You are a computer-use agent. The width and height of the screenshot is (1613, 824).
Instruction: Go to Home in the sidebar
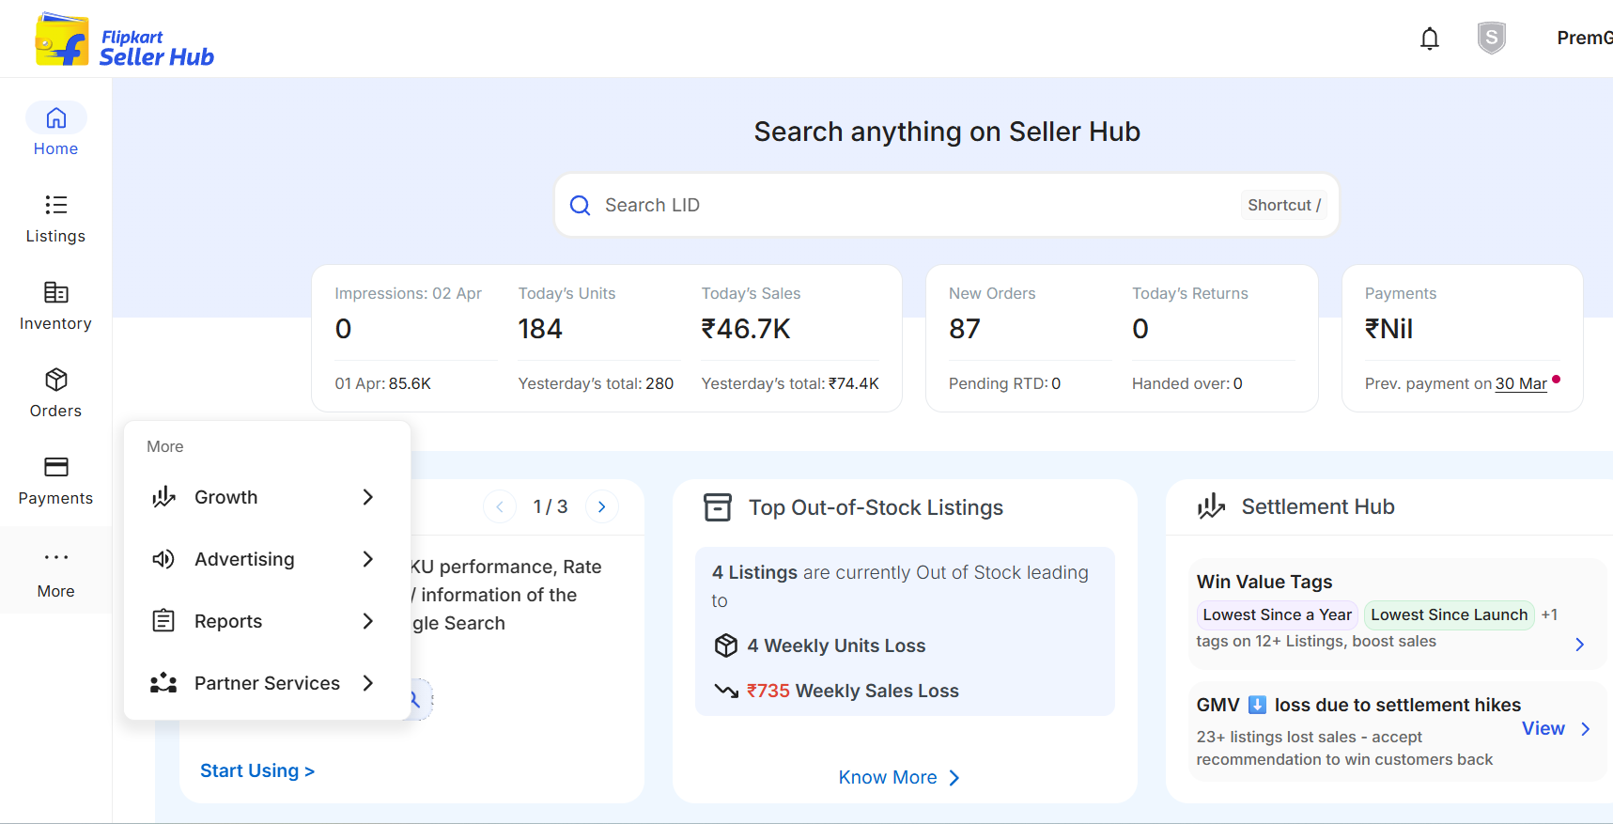pyautogui.click(x=55, y=131)
